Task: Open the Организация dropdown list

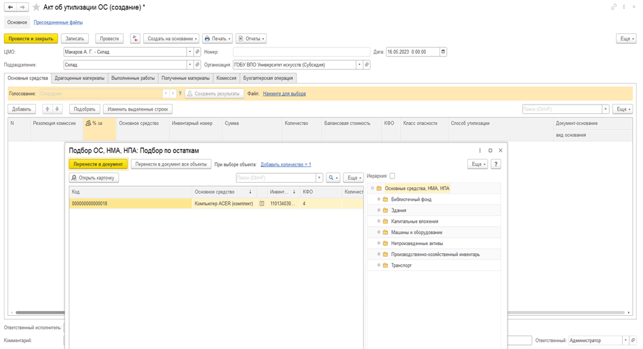Action: coord(359,65)
